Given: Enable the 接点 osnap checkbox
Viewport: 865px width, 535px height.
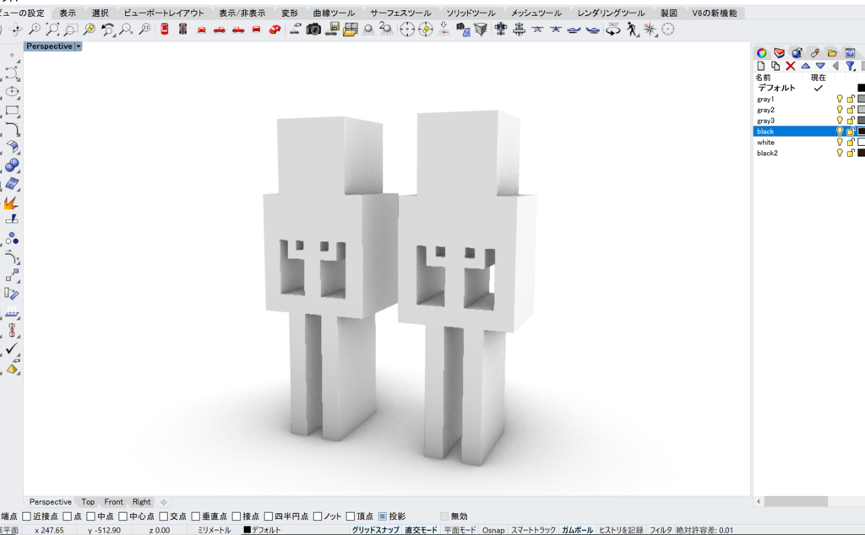Looking at the screenshot, I should 237,516.
